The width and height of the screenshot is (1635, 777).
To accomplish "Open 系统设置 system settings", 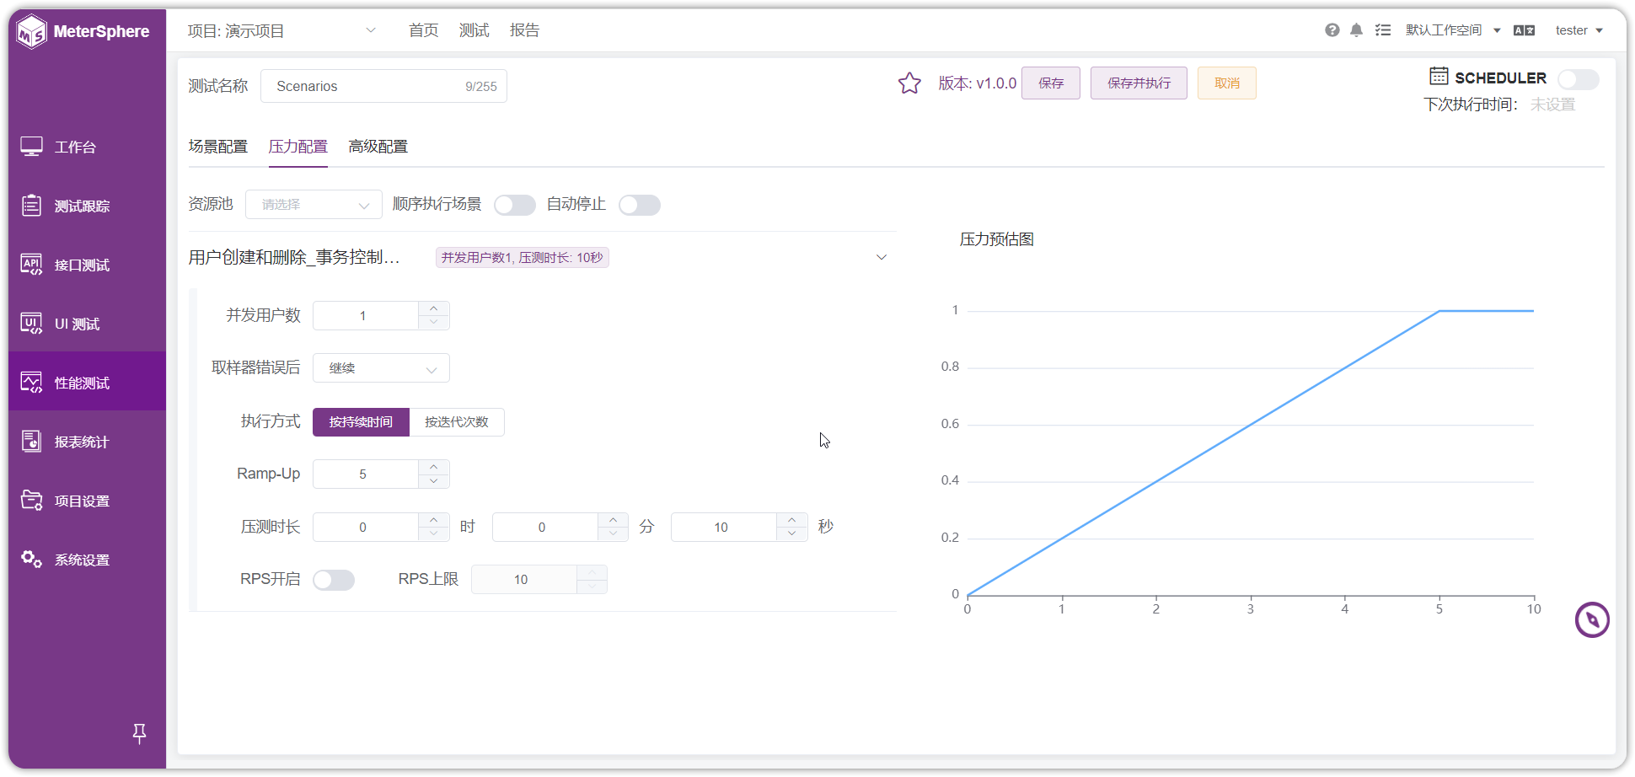I will (x=88, y=560).
